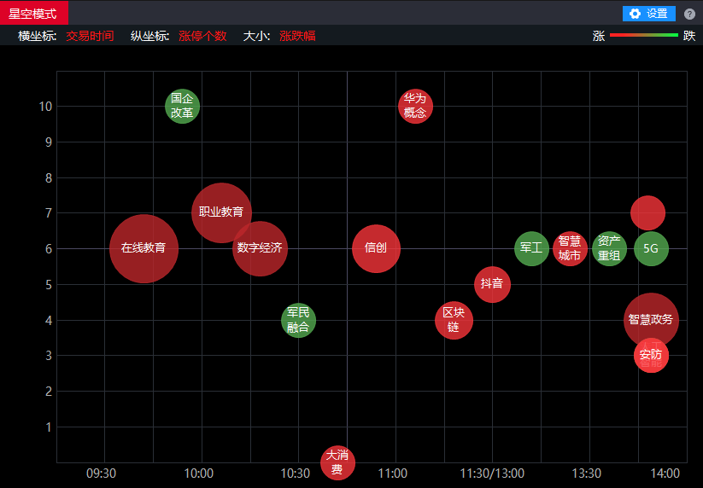Change the 交易时间 horizontal axis option
Screen dimensions: 703x488
tap(90, 36)
